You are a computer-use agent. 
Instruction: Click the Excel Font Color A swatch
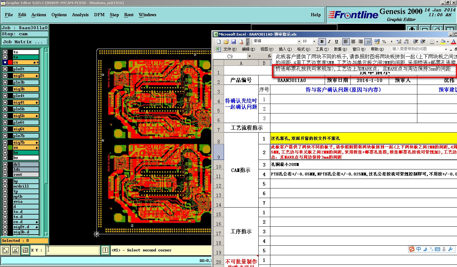coord(453,42)
